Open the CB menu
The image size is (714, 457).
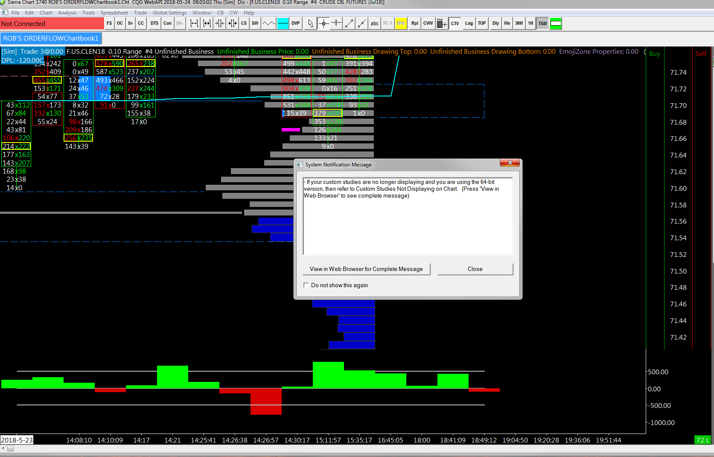point(221,13)
